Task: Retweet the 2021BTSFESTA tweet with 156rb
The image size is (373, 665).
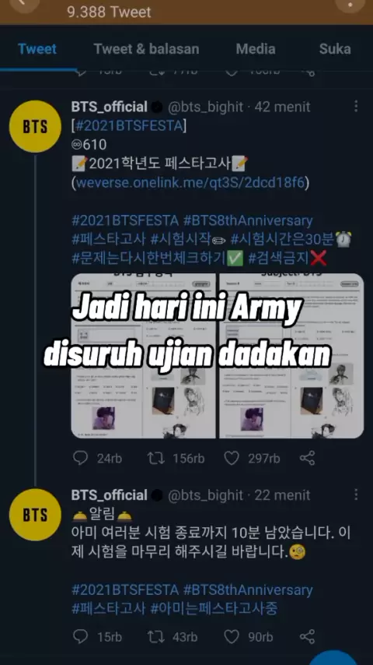Action: (155, 458)
